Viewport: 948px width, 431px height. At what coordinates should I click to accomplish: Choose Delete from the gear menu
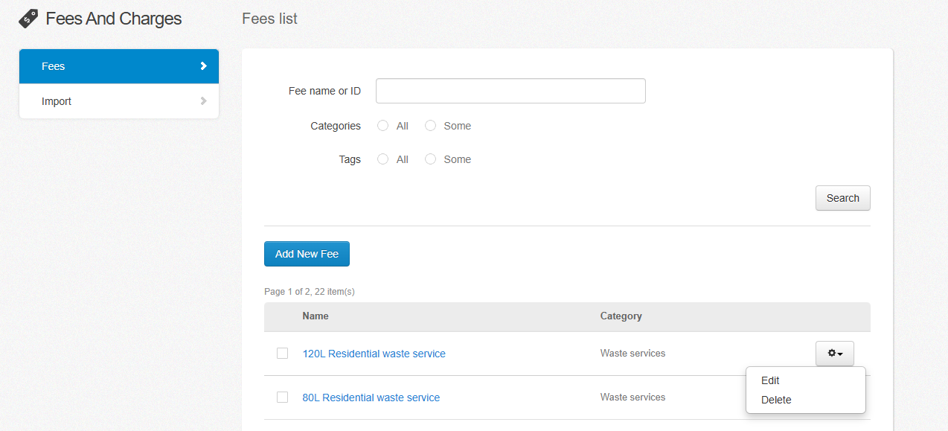coord(776,400)
